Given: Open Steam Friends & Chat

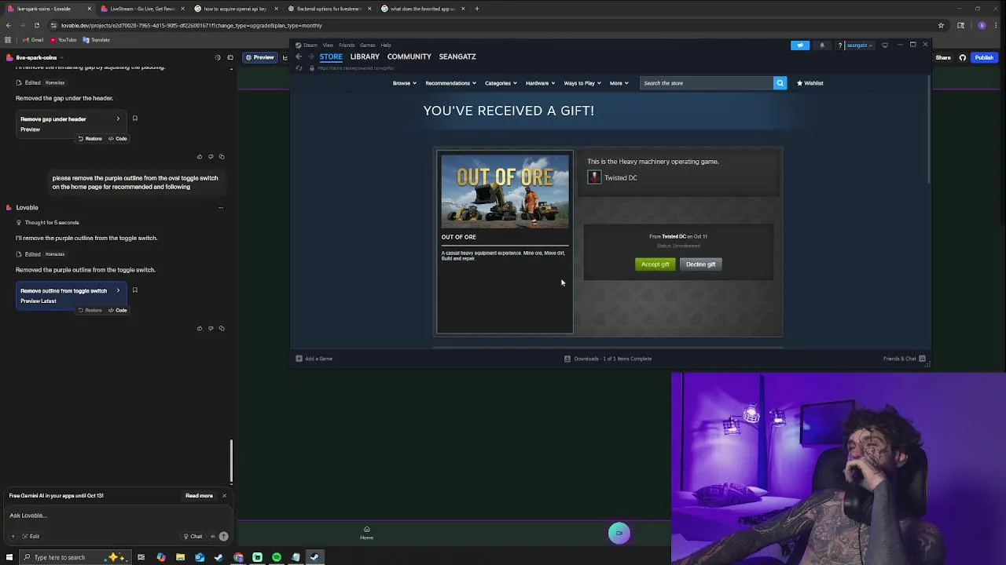Looking at the screenshot, I should point(904,359).
